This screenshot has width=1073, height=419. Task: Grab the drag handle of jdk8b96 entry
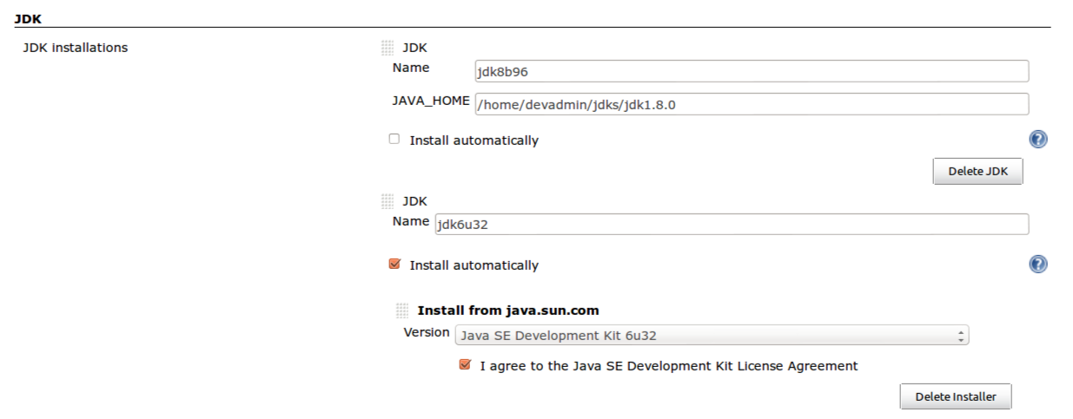(x=387, y=48)
